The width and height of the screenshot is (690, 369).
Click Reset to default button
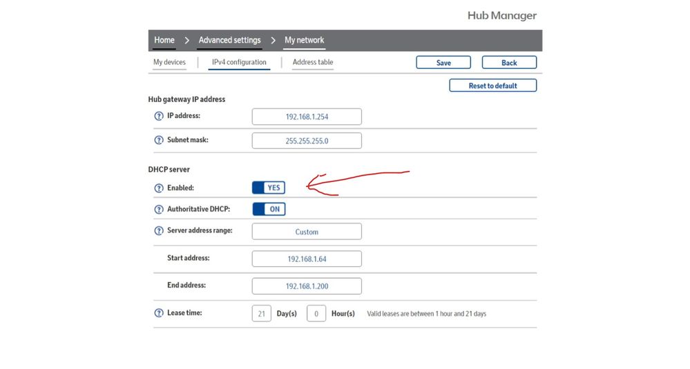[x=492, y=86]
